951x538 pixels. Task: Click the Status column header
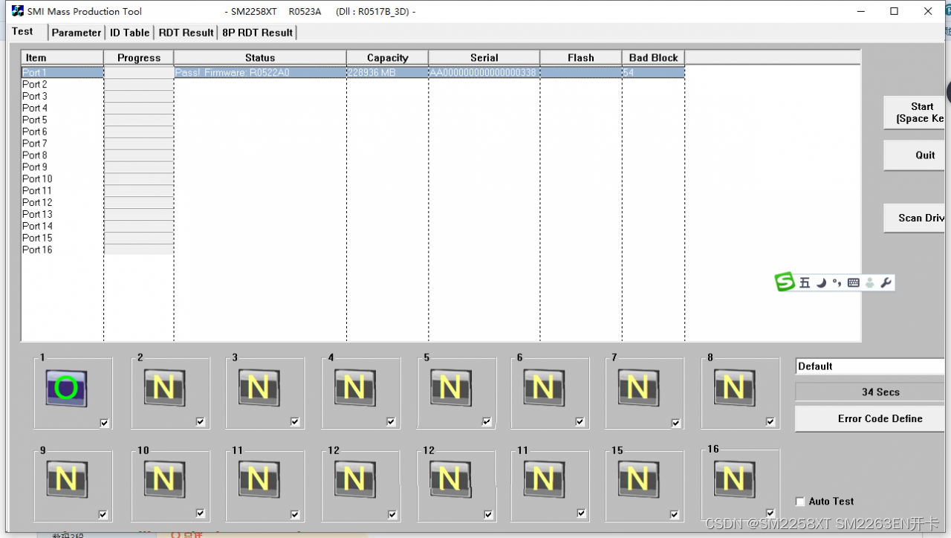260,58
